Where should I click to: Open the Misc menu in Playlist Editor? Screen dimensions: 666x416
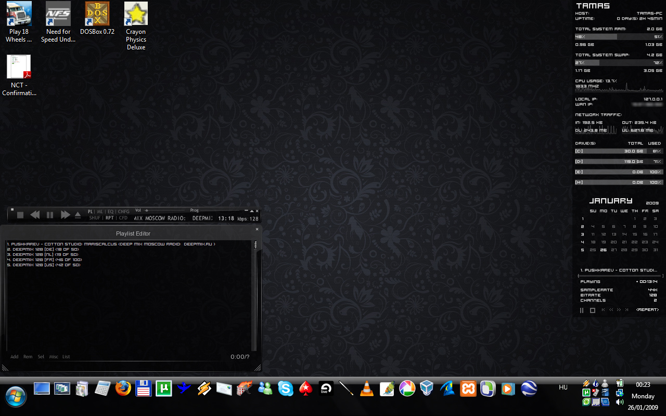coord(54,357)
